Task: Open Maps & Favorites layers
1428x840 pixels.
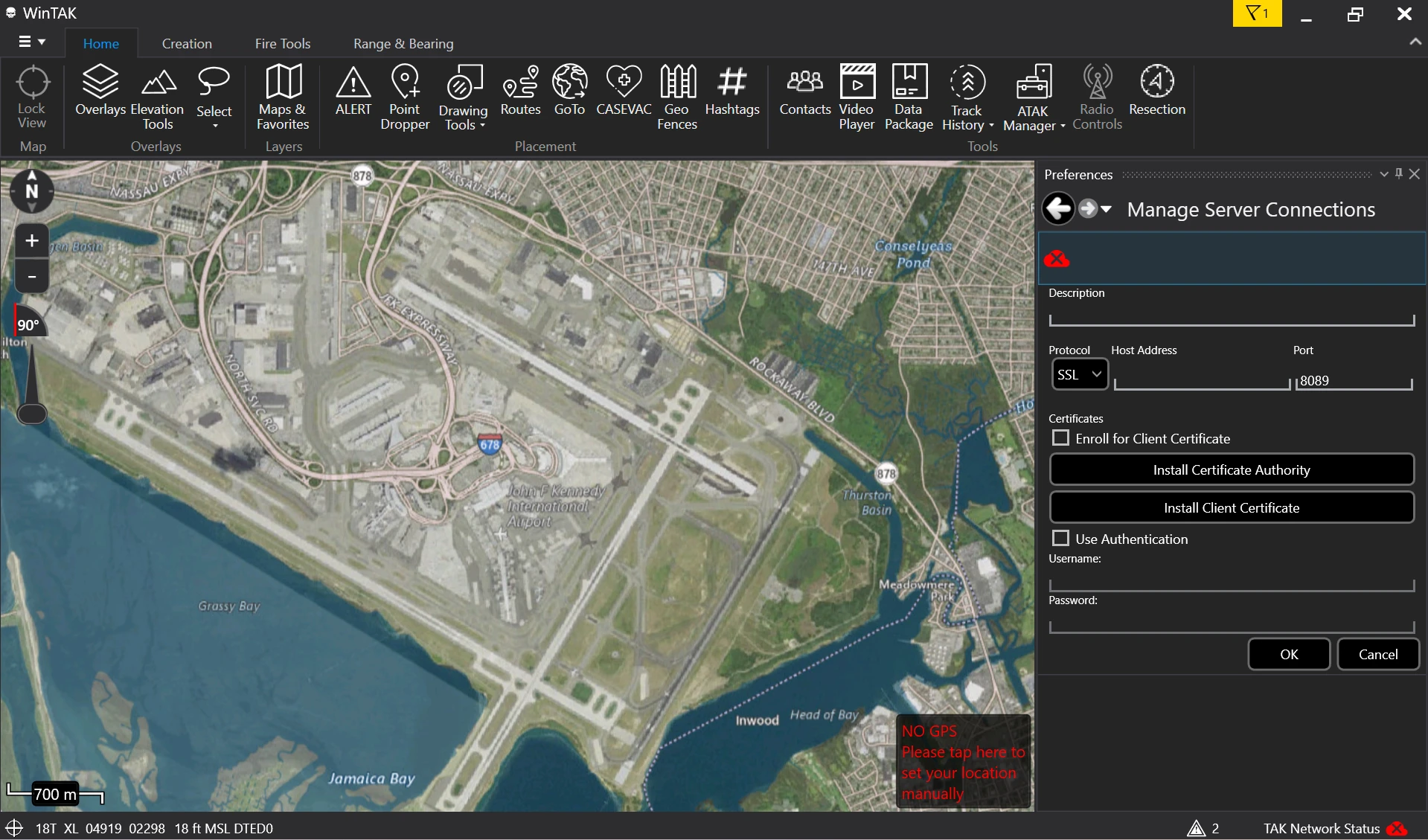Action: [x=283, y=97]
